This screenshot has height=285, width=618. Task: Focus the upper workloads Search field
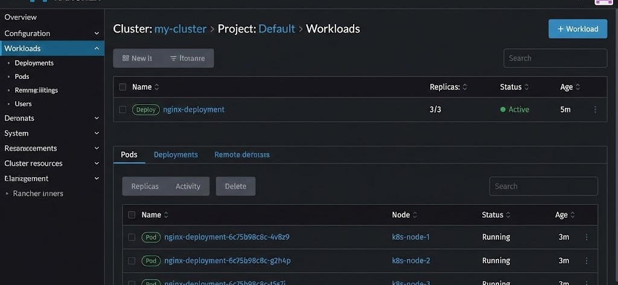click(x=555, y=58)
